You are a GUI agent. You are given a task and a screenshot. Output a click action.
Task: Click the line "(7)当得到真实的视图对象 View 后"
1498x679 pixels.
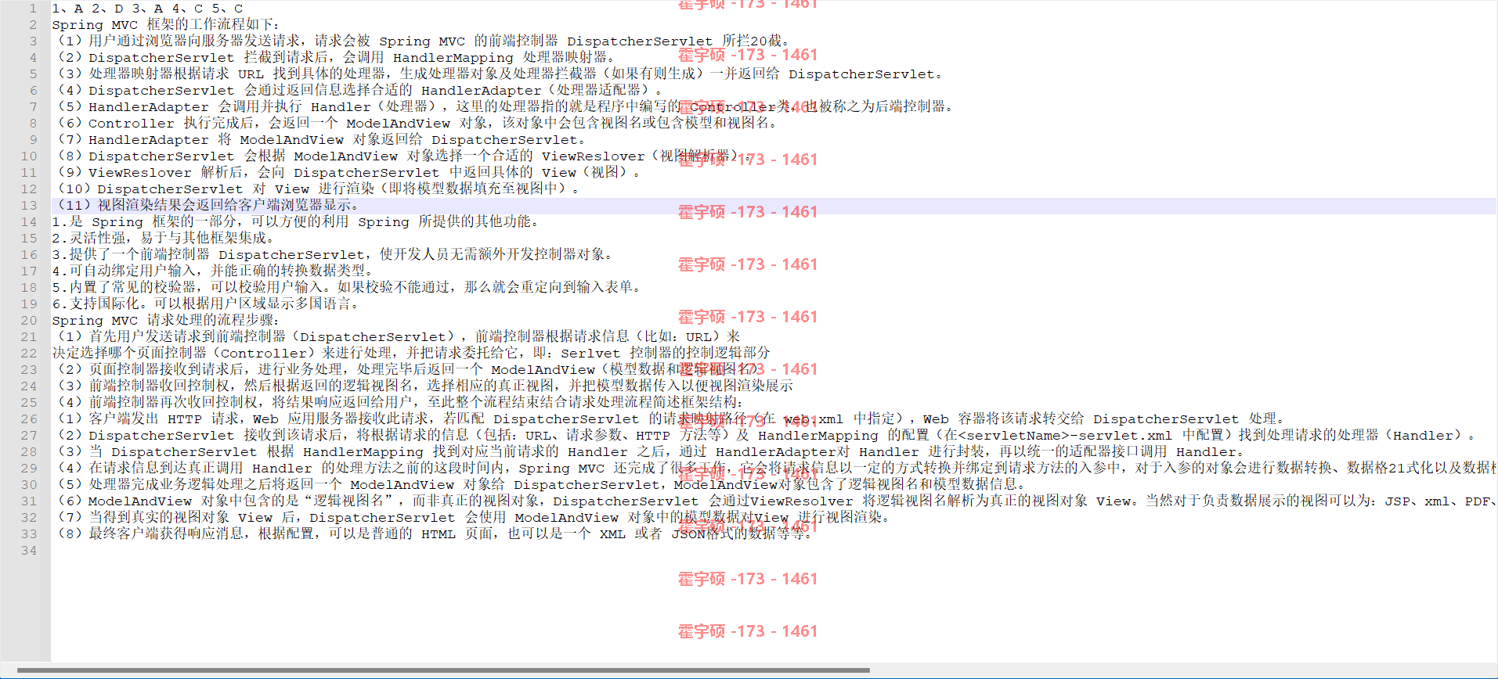(x=473, y=518)
